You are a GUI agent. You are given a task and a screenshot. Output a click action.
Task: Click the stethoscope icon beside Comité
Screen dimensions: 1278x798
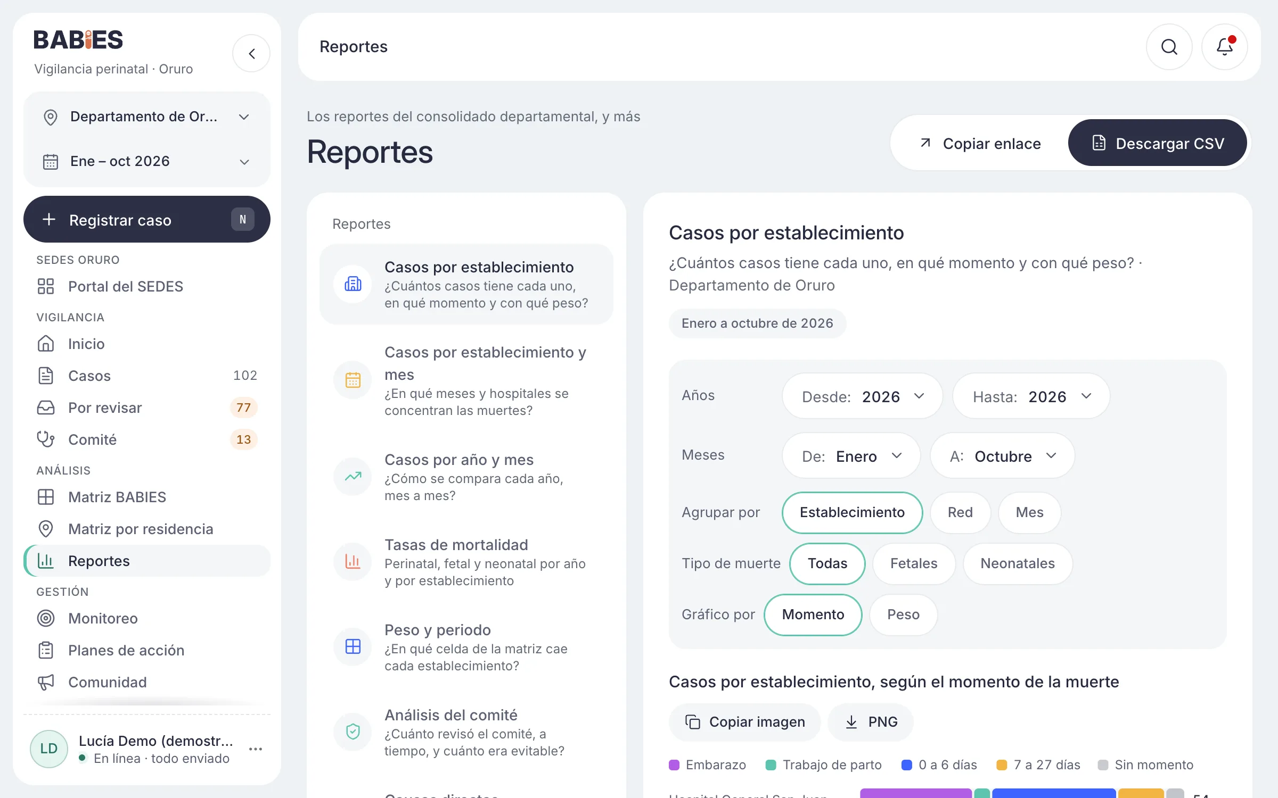coord(46,439)
